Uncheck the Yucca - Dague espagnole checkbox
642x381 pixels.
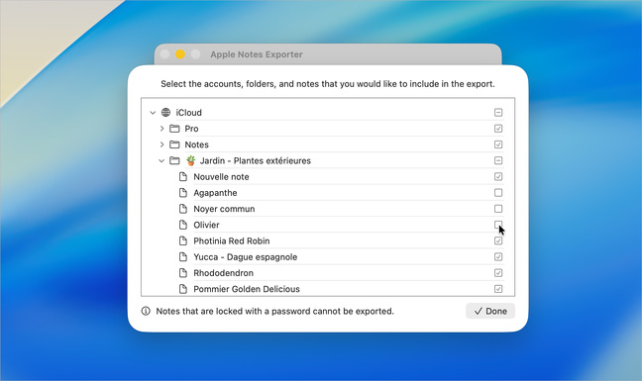[498, 256]
